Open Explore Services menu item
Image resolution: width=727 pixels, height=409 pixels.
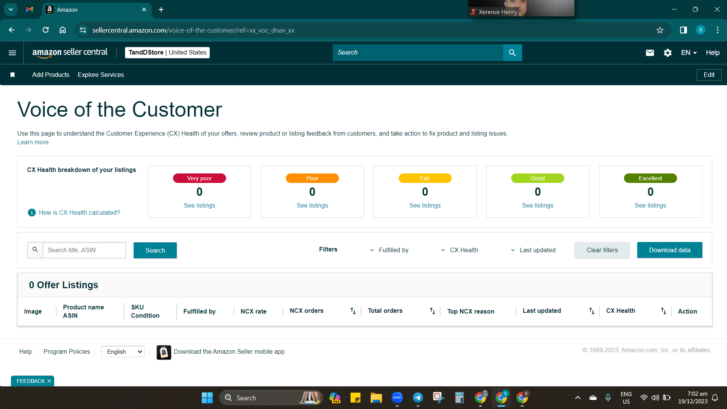pyautogui.click(x=101, y=75)
